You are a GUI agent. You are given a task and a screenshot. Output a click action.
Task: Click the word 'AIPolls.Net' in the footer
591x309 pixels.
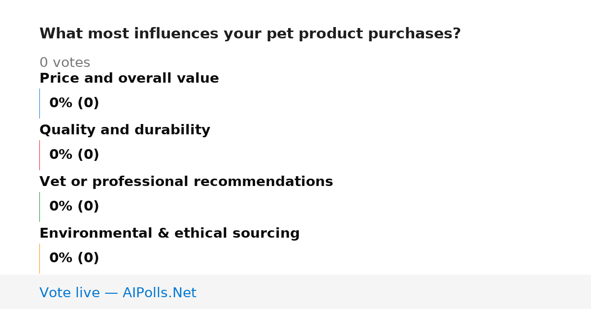coord(159,293)
